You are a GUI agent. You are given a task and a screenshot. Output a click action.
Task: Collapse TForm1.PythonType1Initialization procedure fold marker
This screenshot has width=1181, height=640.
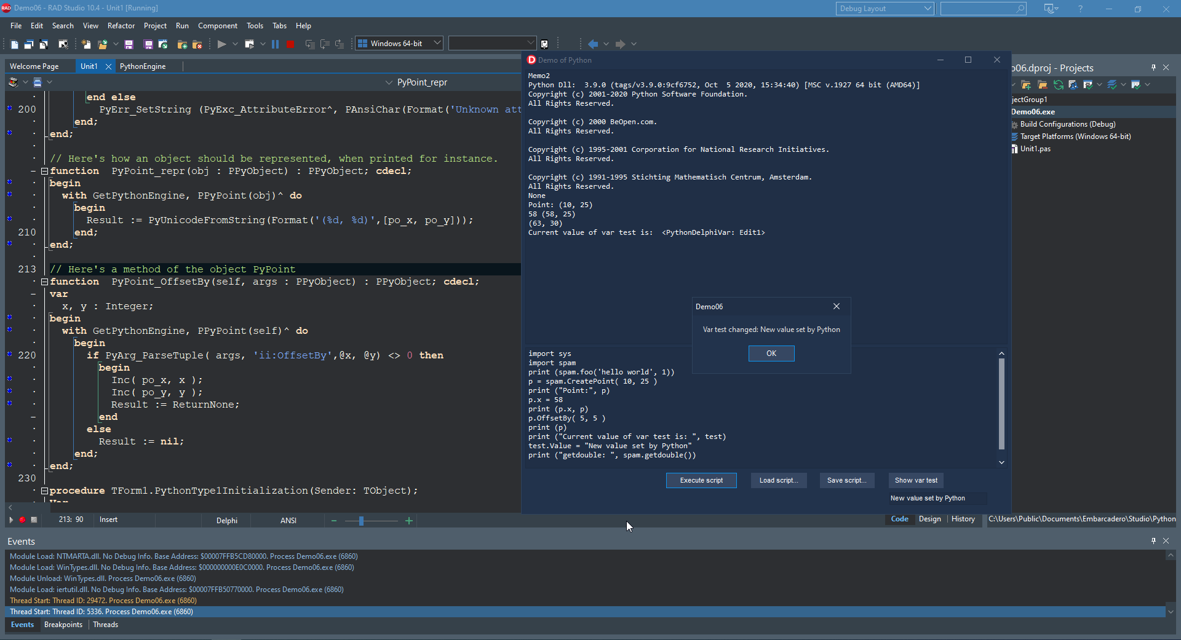click(x=44, y=491)
